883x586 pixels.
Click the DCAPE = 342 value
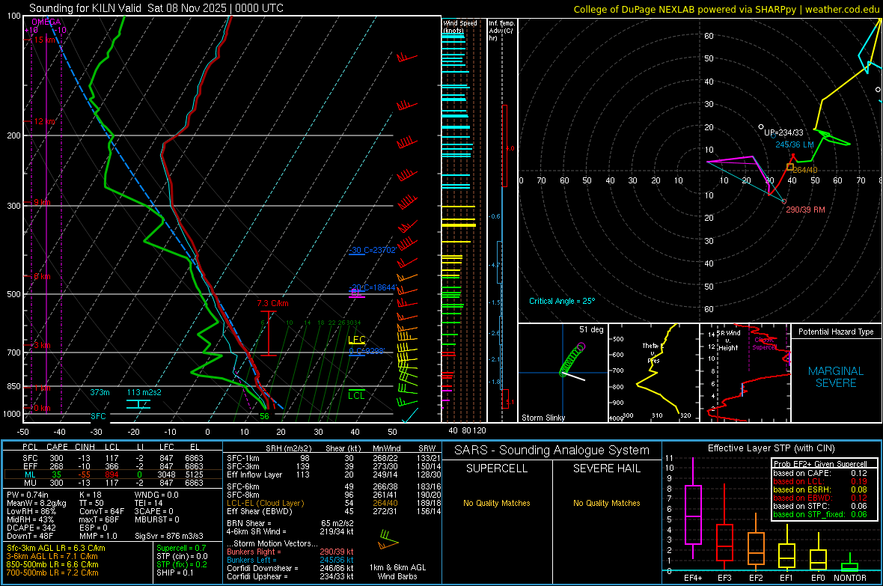31,528
